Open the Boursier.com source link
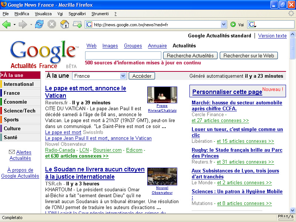 (x=107, y=150)
